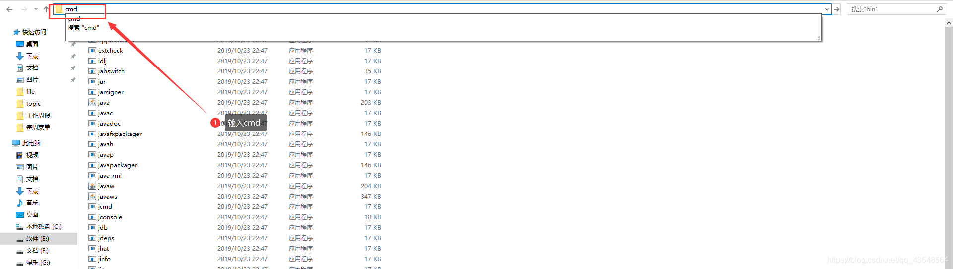Select the javaw coffee-cup icon
Screen dimensions: 953x269
pyautogui.click(x=92, y=186)
